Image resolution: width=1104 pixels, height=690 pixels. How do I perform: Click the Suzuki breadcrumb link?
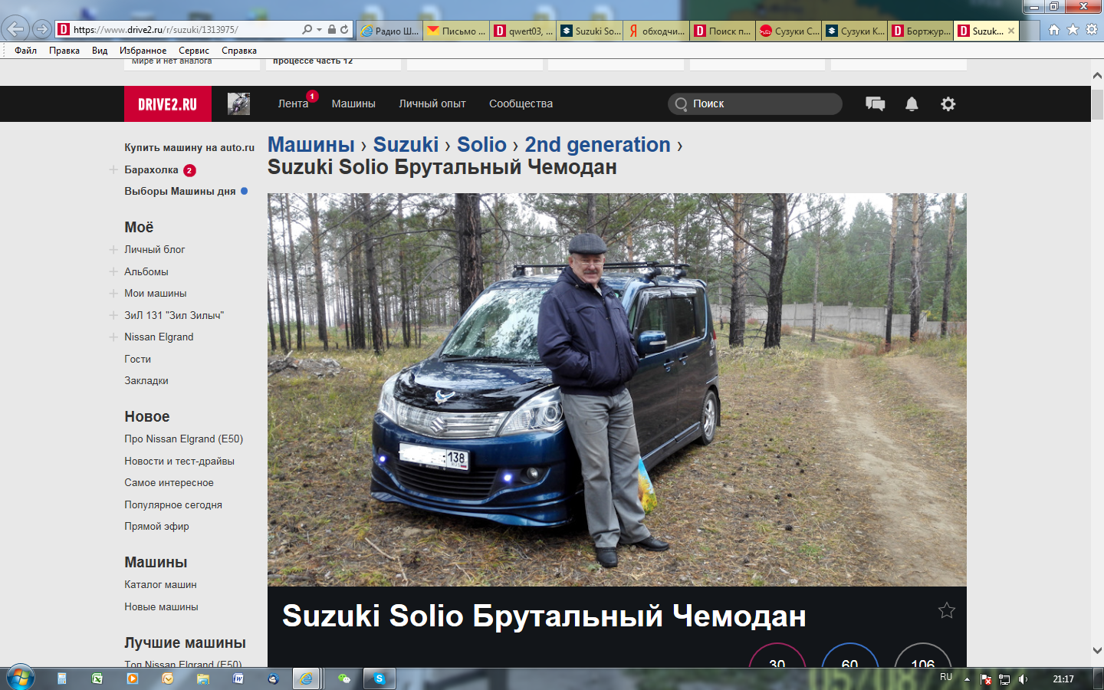coord(406,144)
